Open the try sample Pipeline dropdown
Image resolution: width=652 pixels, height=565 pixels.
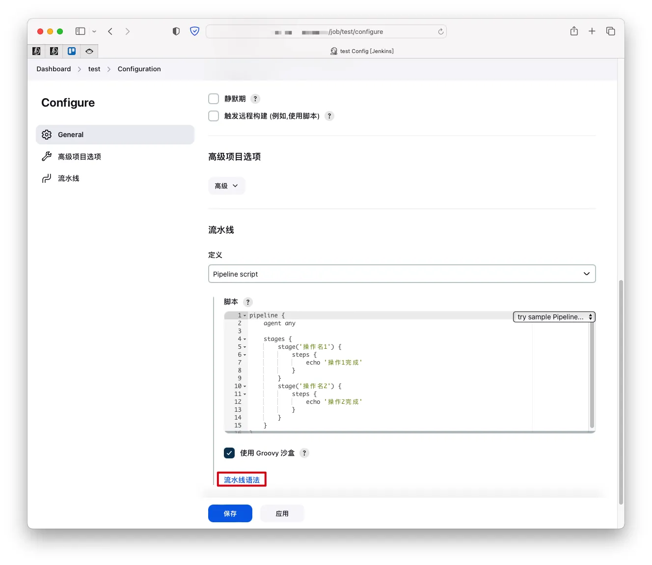[x=554, y=317]
